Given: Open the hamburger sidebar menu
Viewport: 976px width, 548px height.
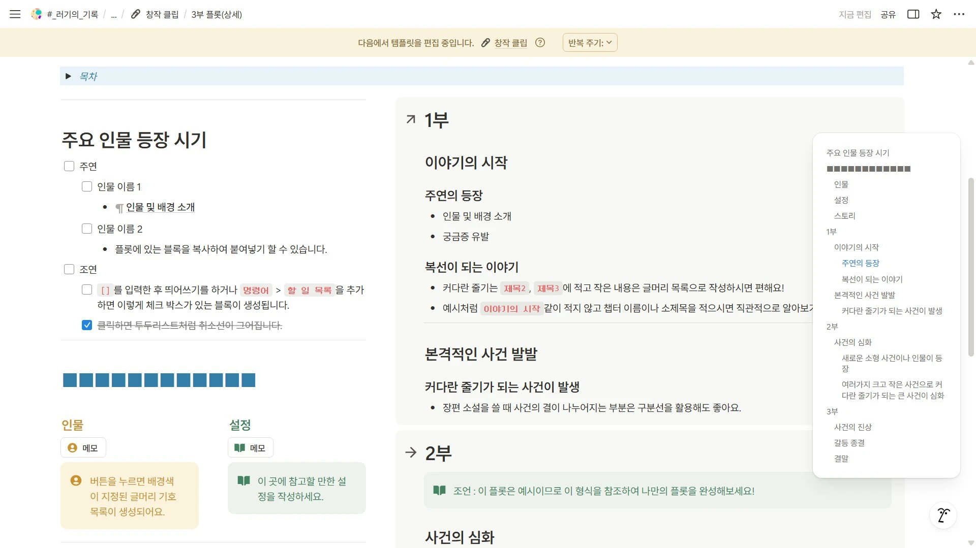Looking at the screenshot, I should click(15, 14).
